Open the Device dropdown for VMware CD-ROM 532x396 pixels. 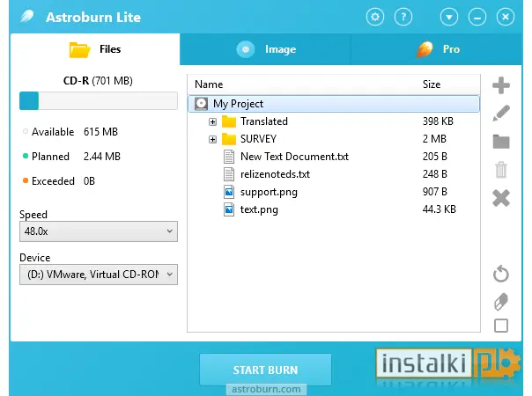pos(99,275)
